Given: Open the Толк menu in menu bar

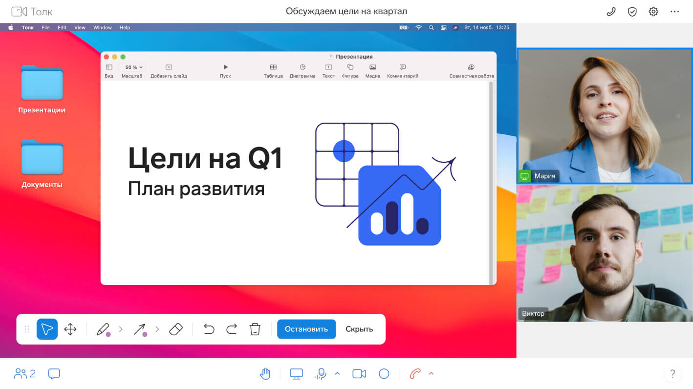Looking at the screenshot, I should tap(28, 28).
